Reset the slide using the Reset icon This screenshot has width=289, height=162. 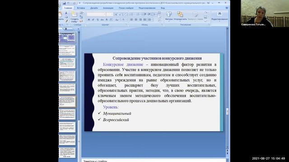[81, 17]
